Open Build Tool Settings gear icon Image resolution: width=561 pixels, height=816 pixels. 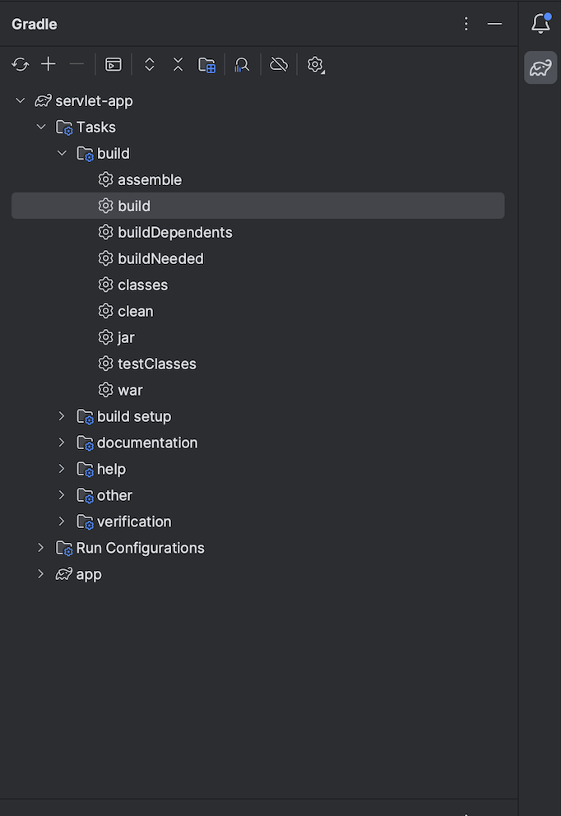tap(315, 64)
